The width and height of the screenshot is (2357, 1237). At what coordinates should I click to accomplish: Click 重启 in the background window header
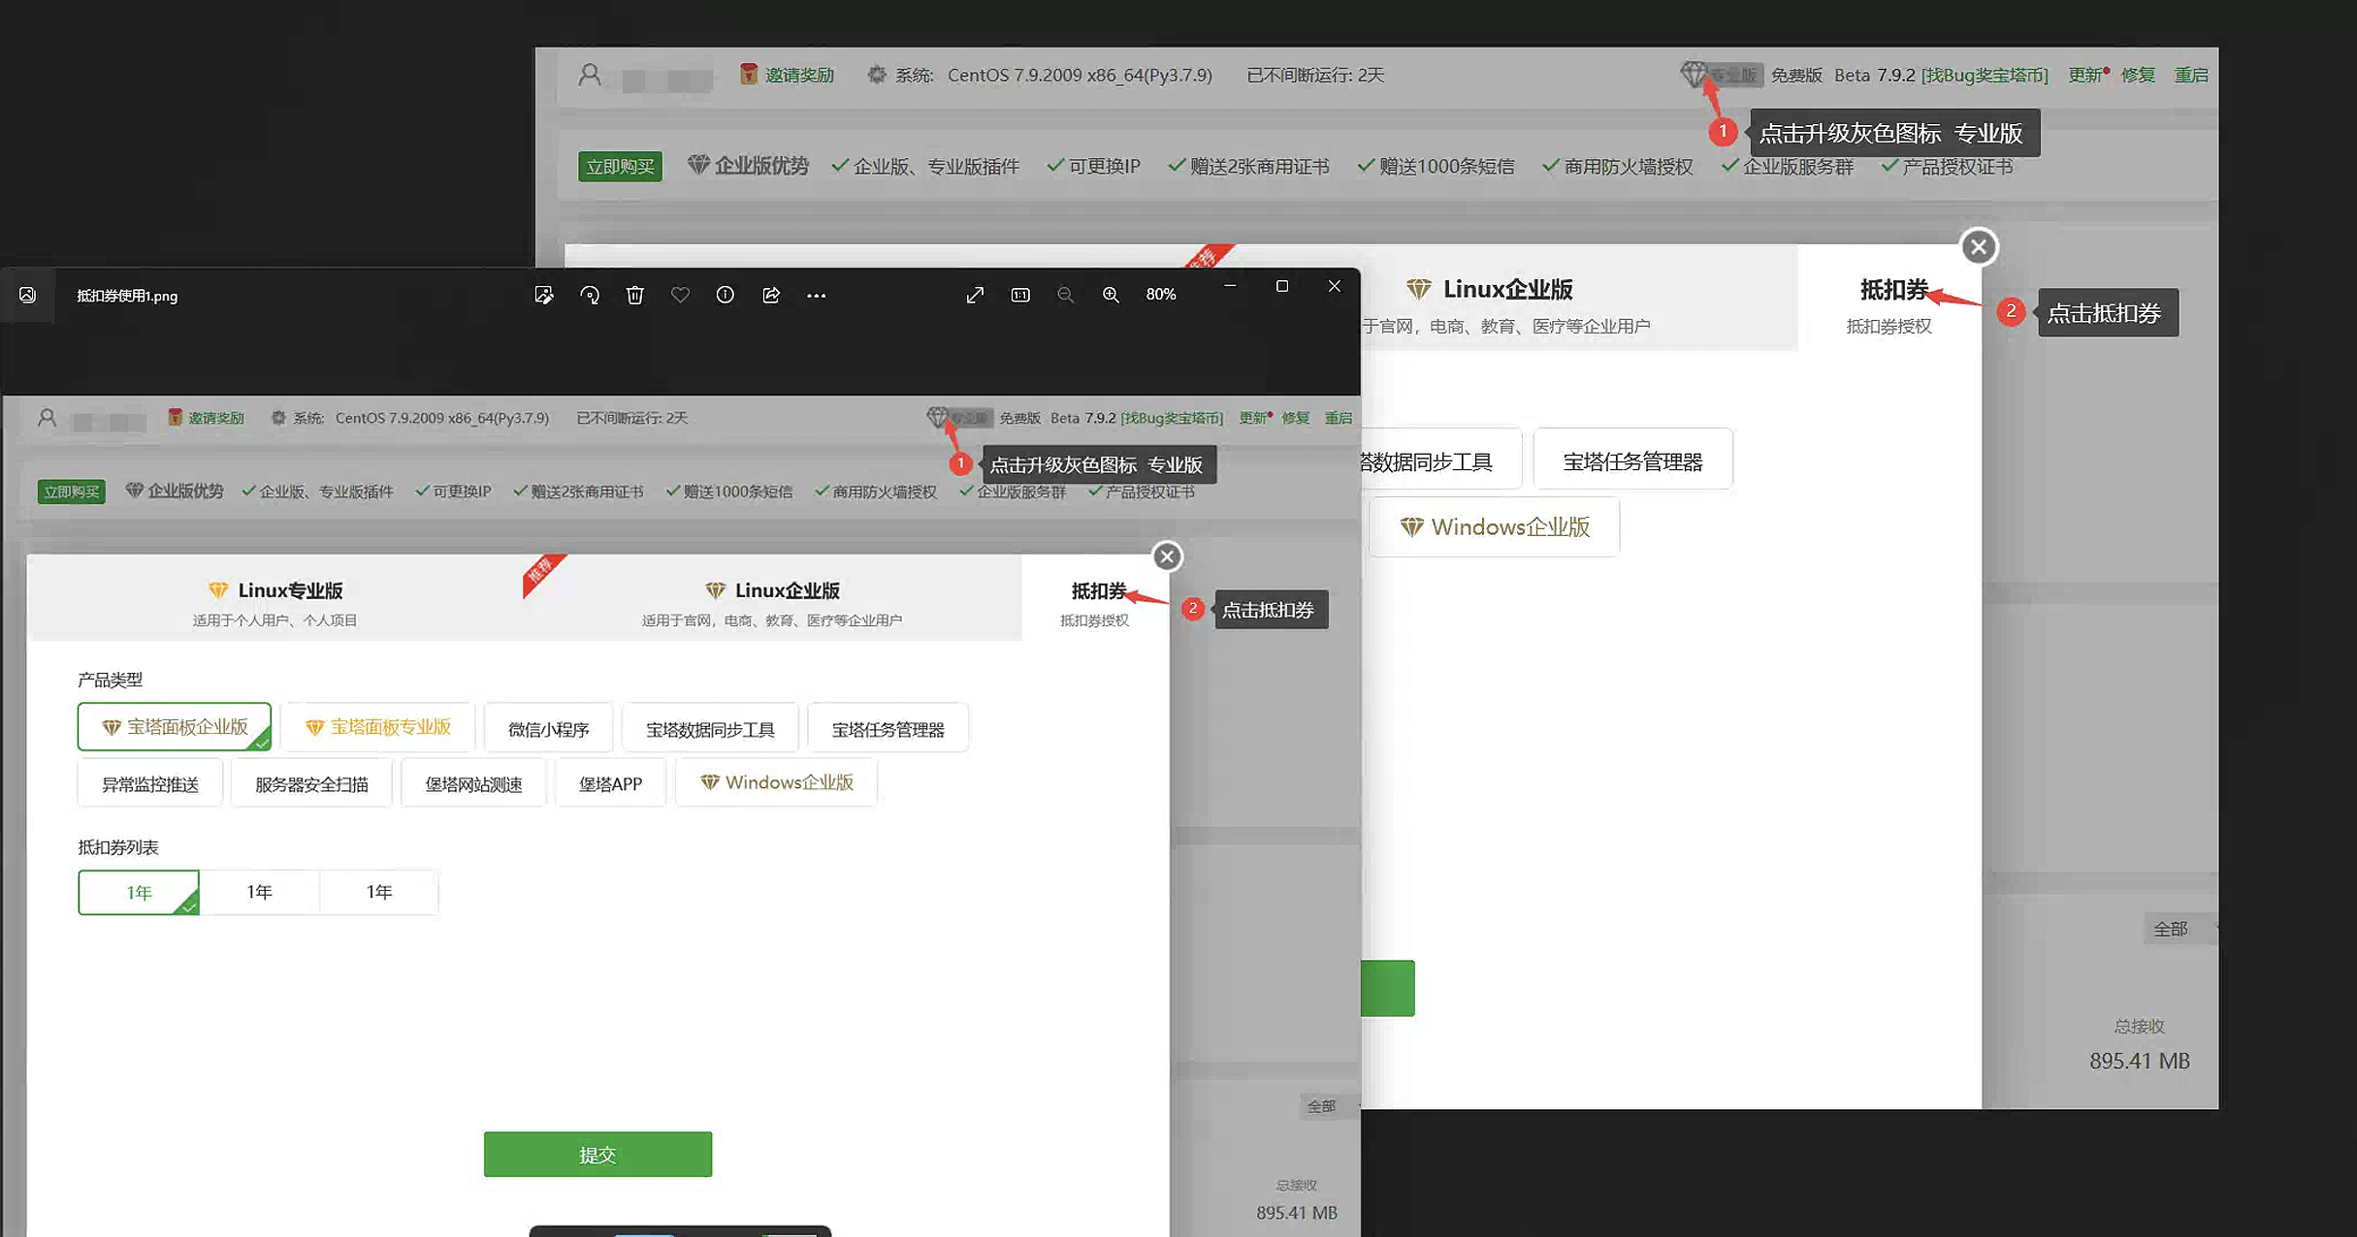pyautogui.click(x=2190, y=75)
